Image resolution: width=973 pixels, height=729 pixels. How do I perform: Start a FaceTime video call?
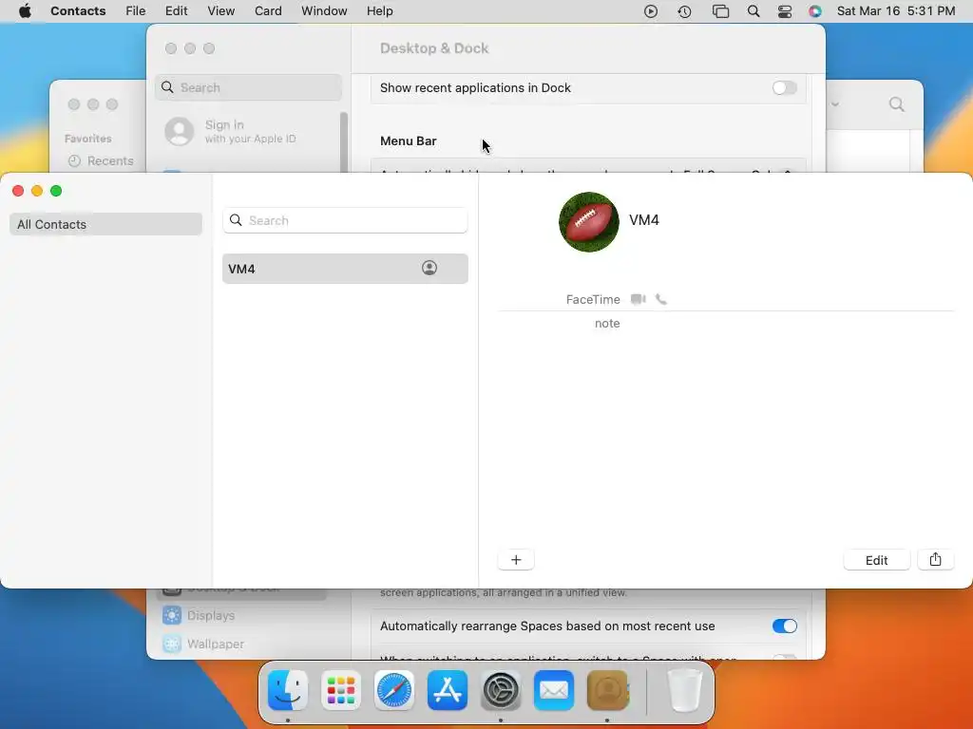pyautogui.click(x=638, y=299)
